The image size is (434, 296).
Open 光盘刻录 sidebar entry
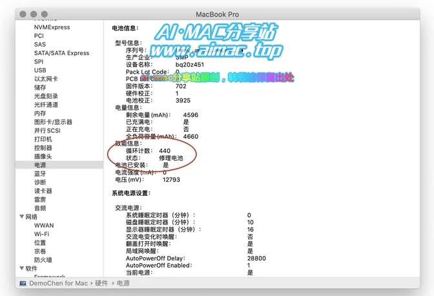click(x=46, y=96)
